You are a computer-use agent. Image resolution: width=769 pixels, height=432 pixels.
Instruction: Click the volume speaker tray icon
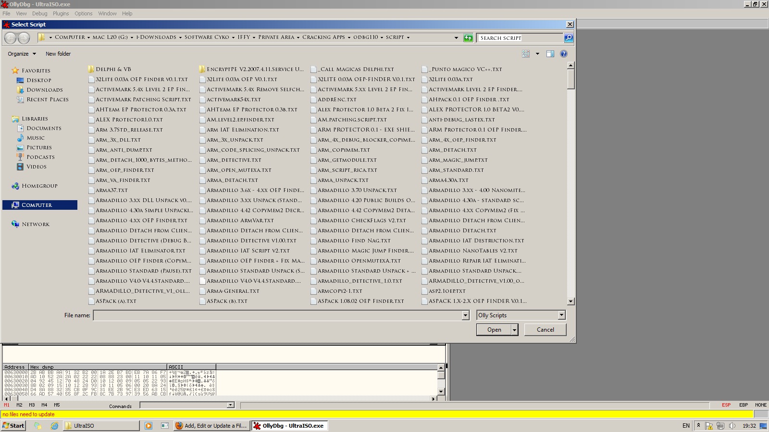coord(732,426)
